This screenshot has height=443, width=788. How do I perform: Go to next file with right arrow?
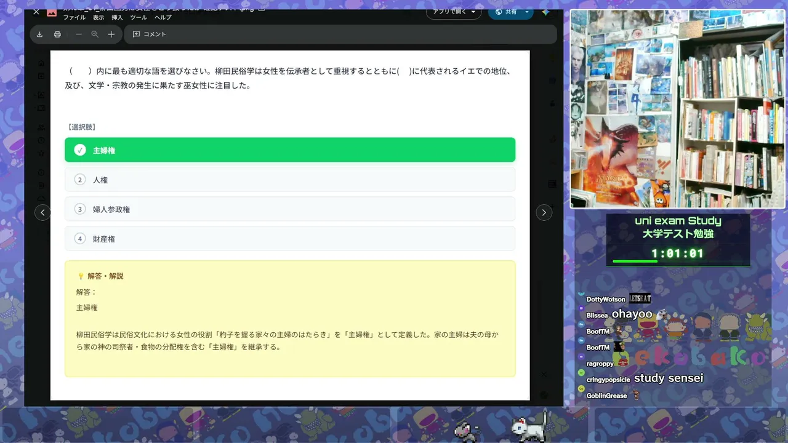point(544,212)
